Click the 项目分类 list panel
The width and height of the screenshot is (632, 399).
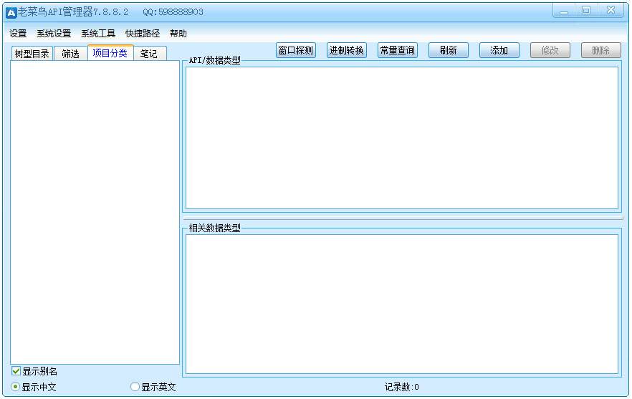pyautogui.click(x=95, y=213)
